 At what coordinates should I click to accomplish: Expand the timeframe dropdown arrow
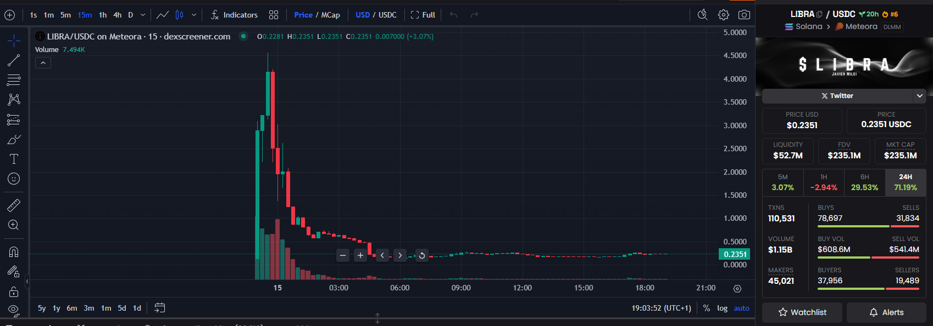click(143, 15)
